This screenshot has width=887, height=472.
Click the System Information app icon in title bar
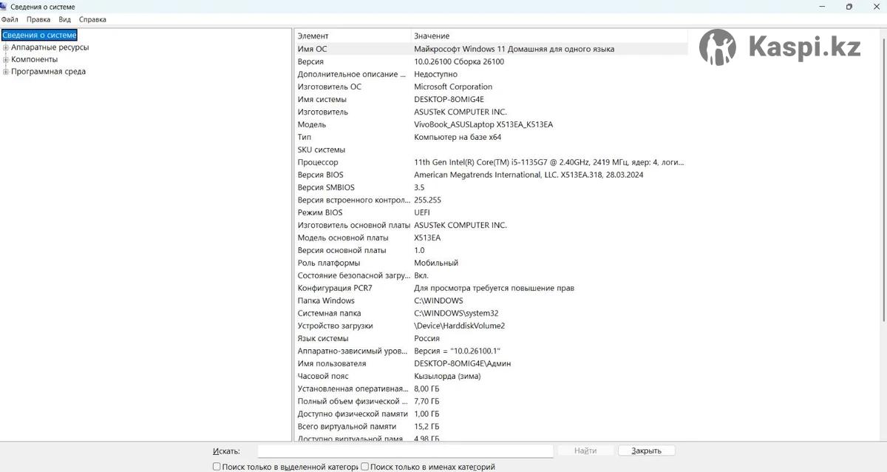click(5, 7)
